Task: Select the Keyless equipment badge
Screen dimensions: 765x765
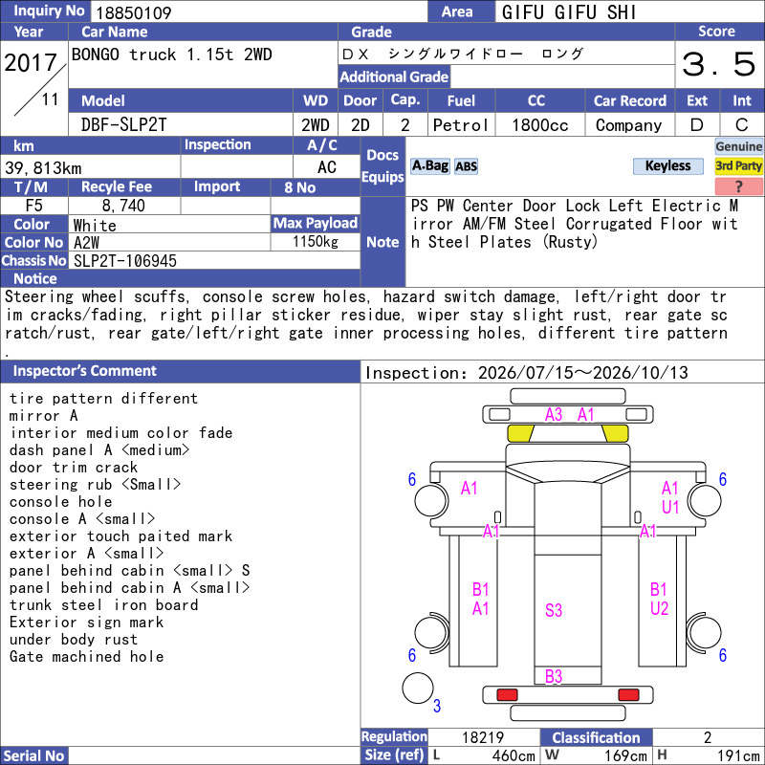Action: [667, 166]
